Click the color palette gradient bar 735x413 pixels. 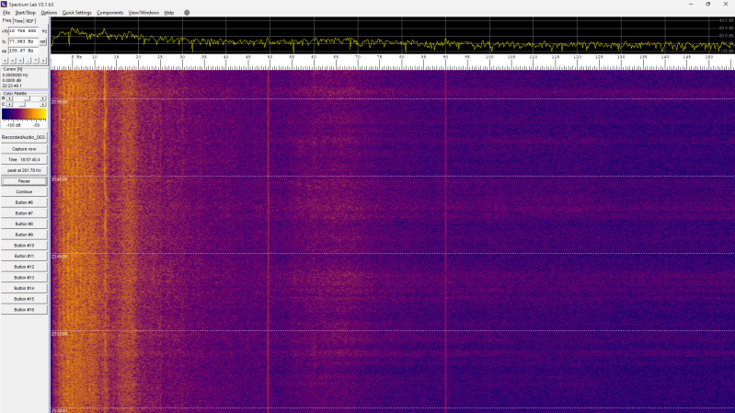click(x=24, y=114)
